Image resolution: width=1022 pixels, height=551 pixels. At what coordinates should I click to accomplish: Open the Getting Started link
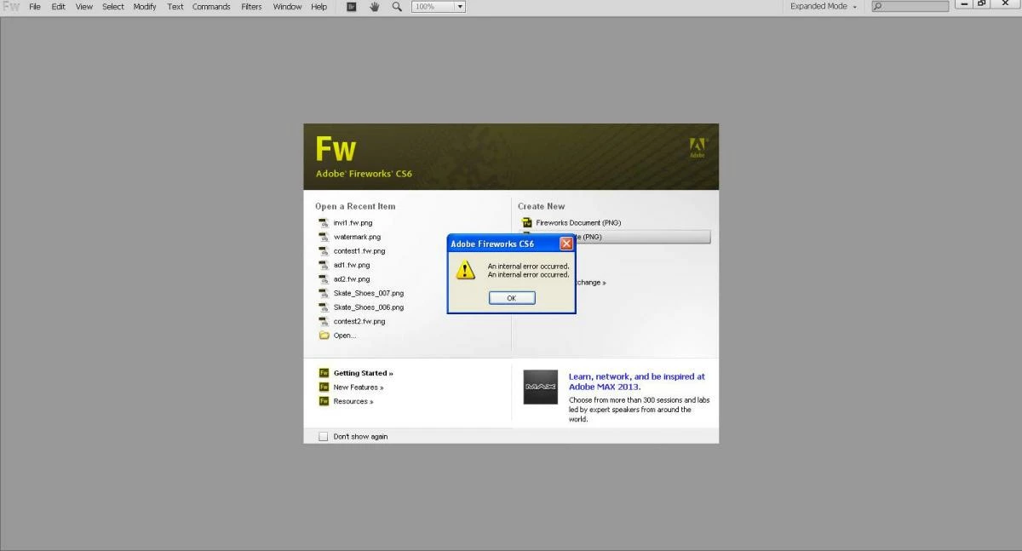tap(364, 373)
